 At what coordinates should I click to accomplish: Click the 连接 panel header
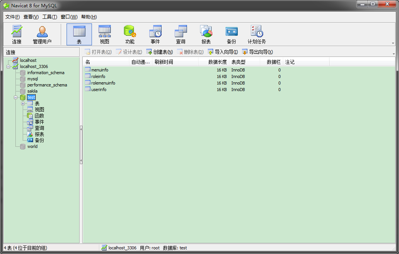pyautogui.click(x=42, y=52)
